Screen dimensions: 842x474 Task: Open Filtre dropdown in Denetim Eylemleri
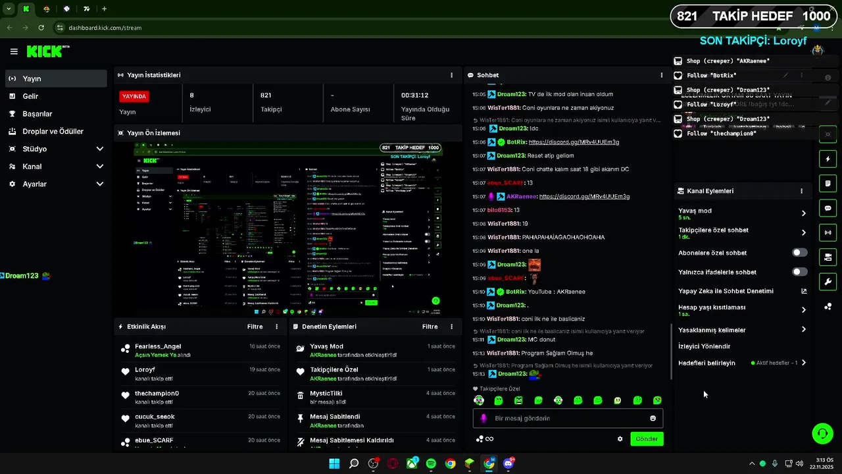tap(430, 327)
